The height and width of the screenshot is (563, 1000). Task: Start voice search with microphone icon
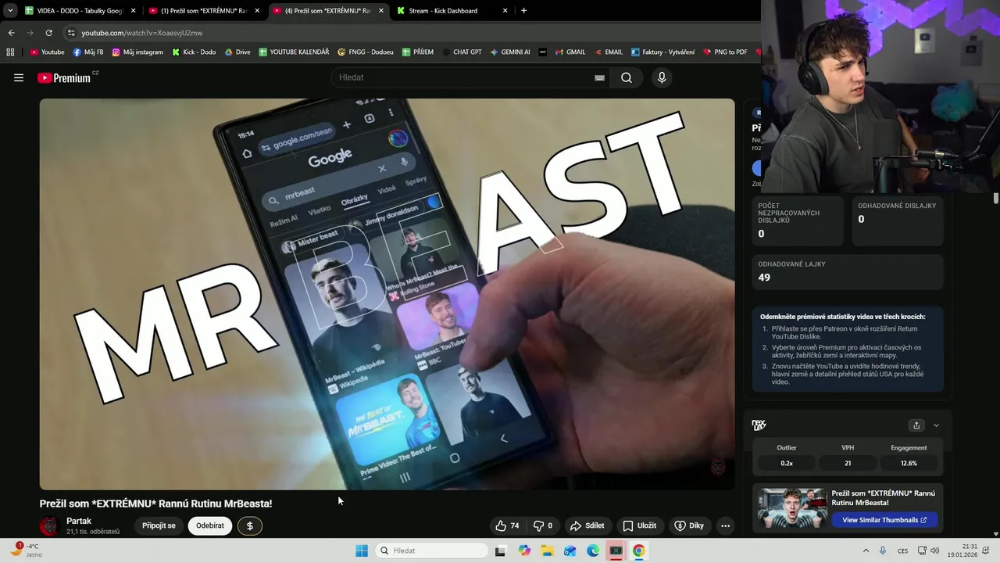click(662, 77)
